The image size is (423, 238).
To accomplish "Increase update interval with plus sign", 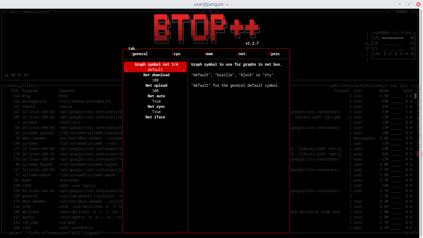I will coord(411,12).
